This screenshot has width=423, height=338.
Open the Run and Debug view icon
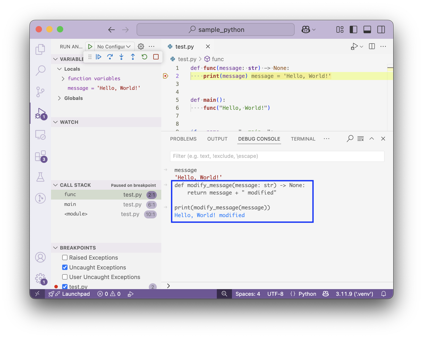pos(40,113)
